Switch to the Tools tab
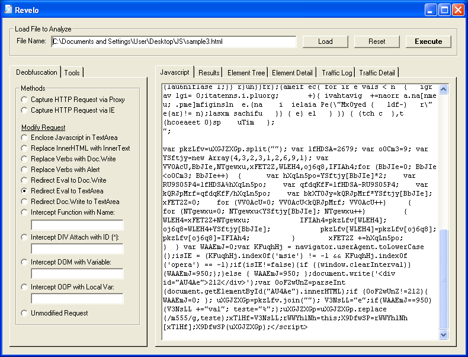Viewport: 468px width, 357px height. tap(72, 72)
